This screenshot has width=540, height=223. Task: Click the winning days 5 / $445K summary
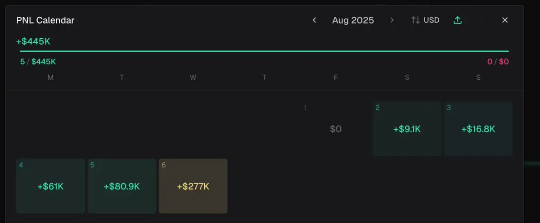click(38, 62)
